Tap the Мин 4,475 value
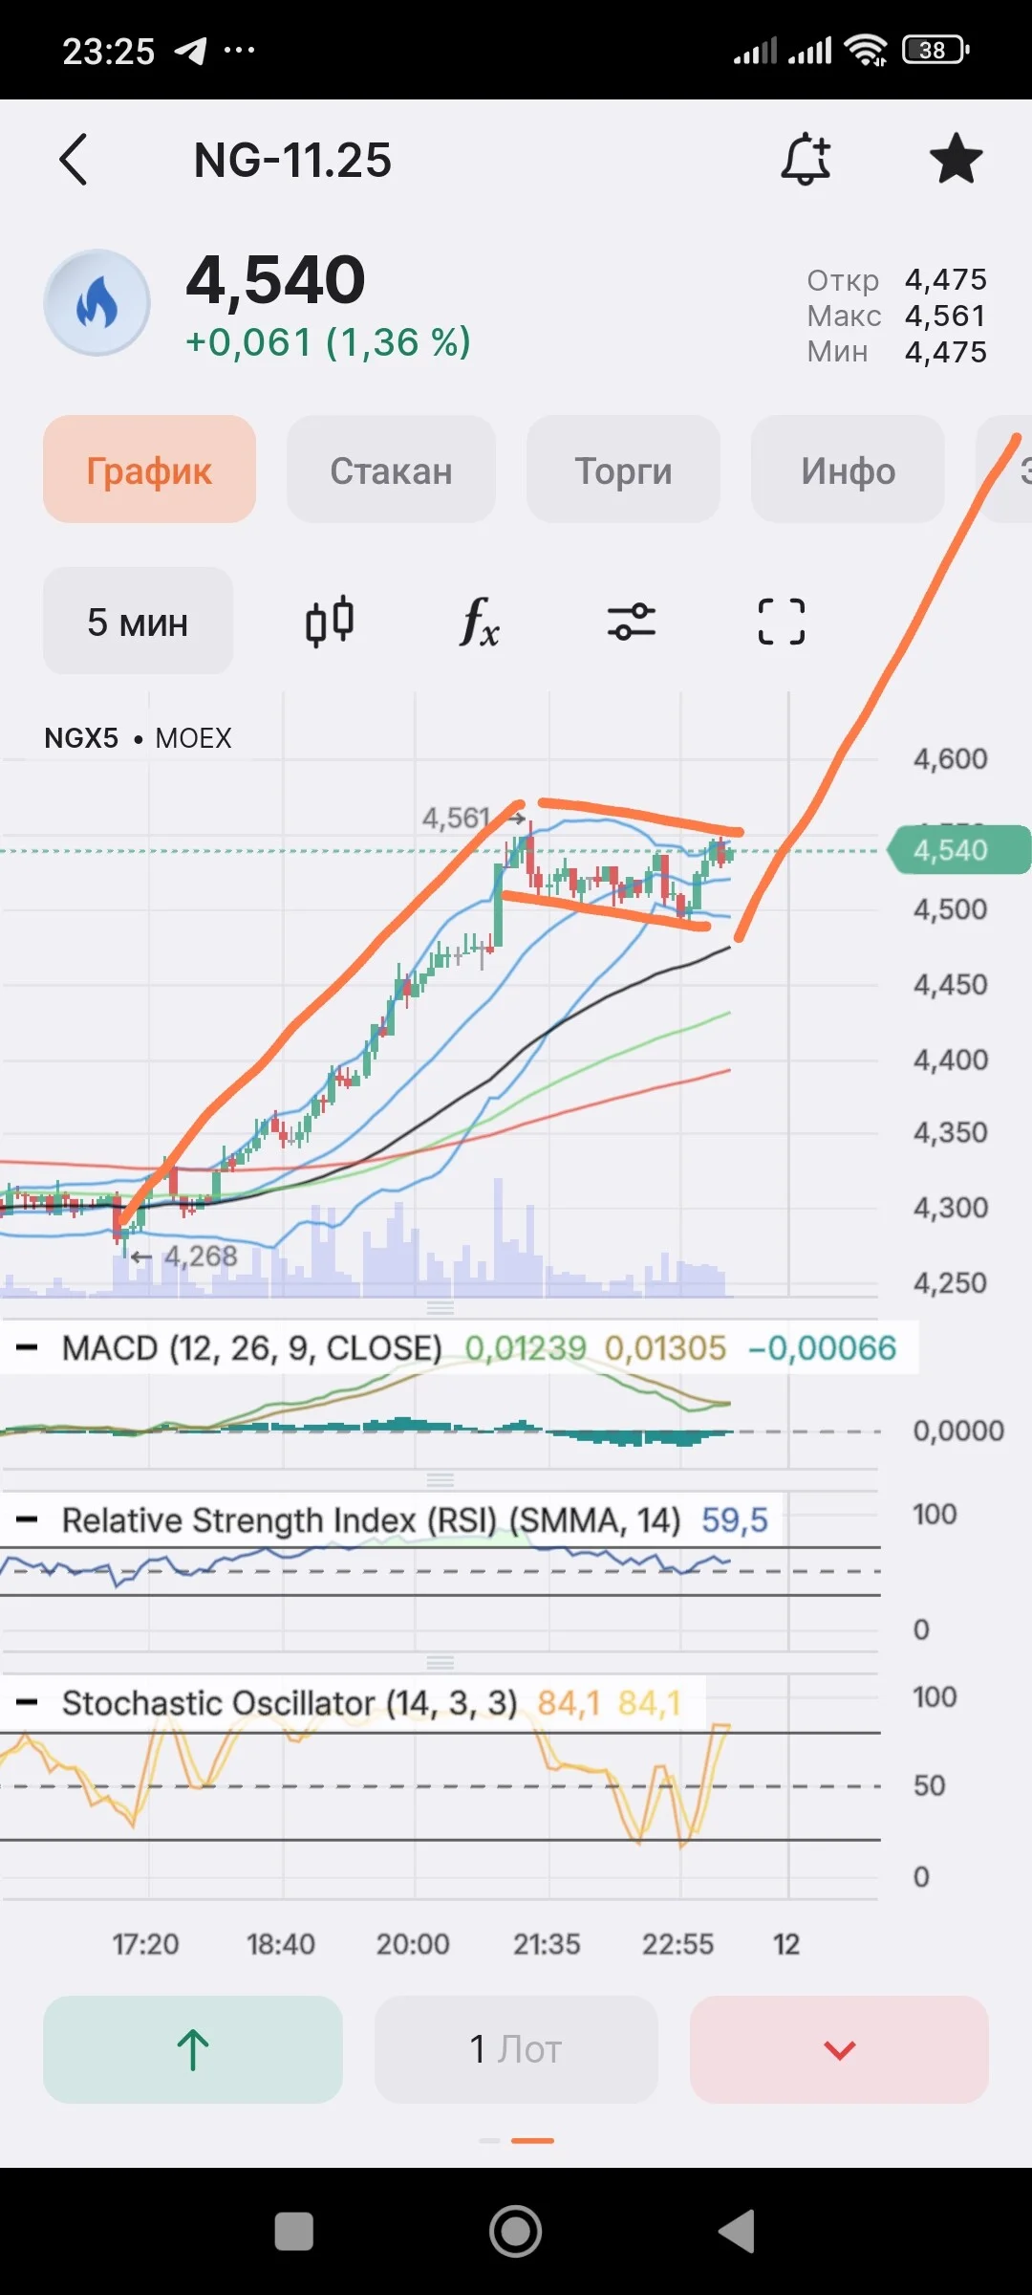 point(896,352)
